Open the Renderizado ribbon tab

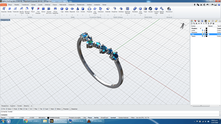coord(81,5)
